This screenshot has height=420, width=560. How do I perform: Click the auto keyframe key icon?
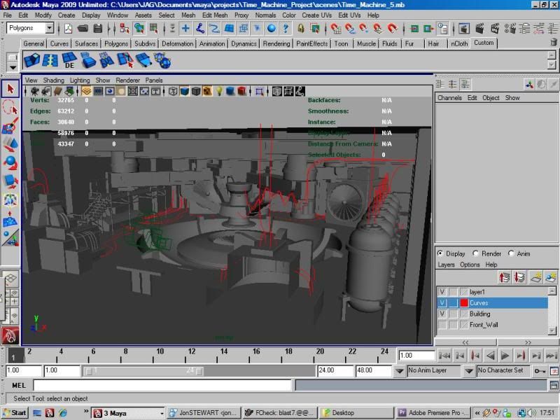pyautogui.click(x=540, y=370)
